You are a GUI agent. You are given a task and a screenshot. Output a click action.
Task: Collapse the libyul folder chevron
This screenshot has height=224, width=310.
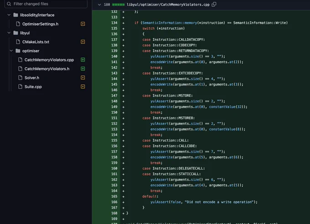[x=9, y=33]
